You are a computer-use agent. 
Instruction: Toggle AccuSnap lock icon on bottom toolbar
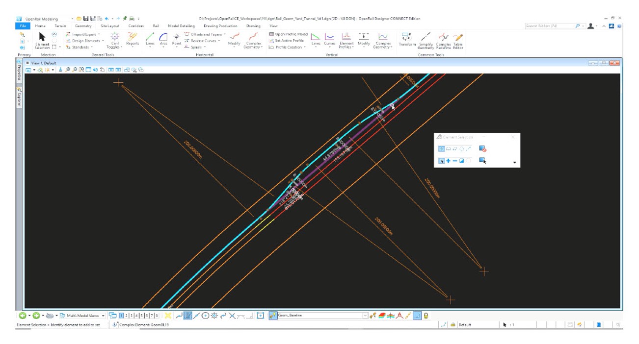426,316
